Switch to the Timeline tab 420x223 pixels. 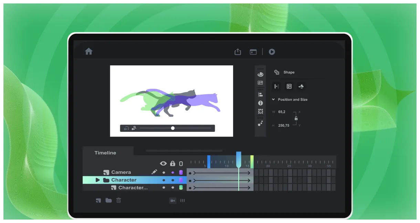(x=105, y=152)
